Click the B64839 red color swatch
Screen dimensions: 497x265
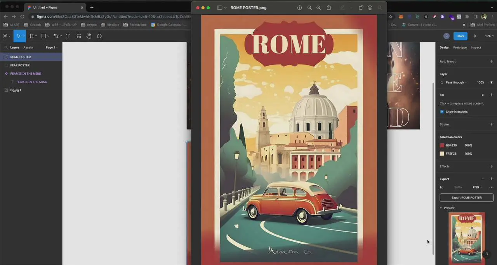pyautogui.click(x=442, y=145)
